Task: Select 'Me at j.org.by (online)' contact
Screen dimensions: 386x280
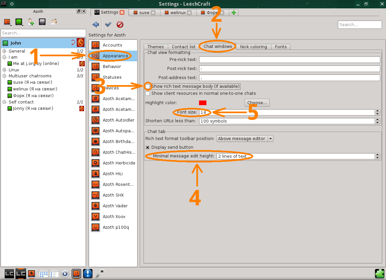Action: (36, 64)
